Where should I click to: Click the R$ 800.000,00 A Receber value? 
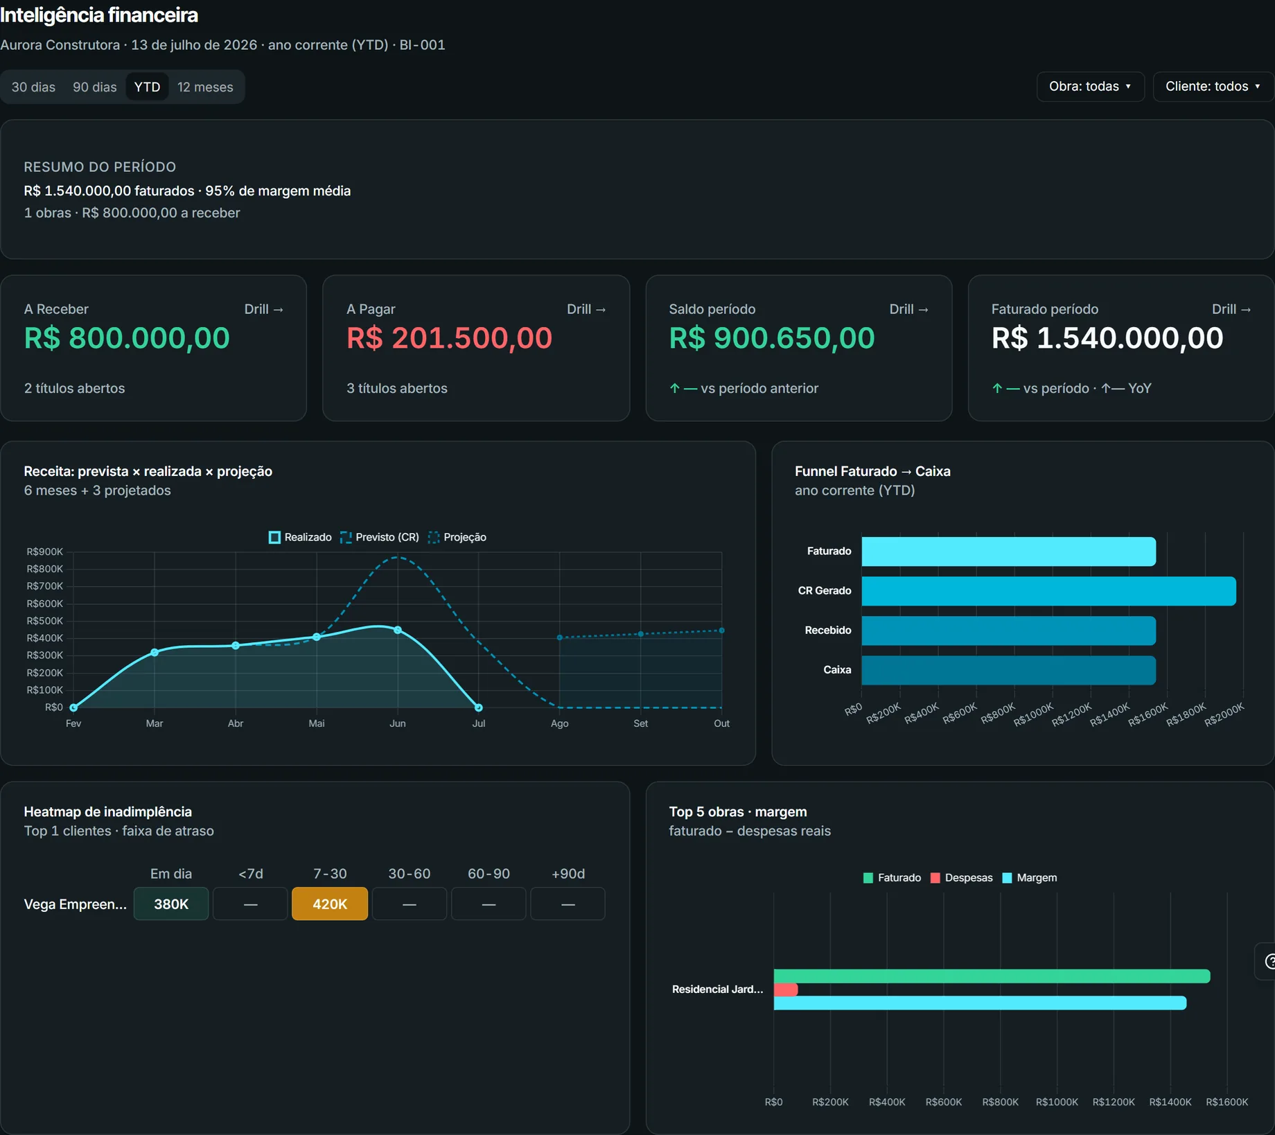(127, 338)
